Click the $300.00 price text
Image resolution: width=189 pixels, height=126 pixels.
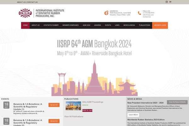pos(85,105)
